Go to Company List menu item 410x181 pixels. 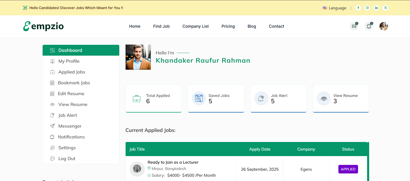coord(195,26)
